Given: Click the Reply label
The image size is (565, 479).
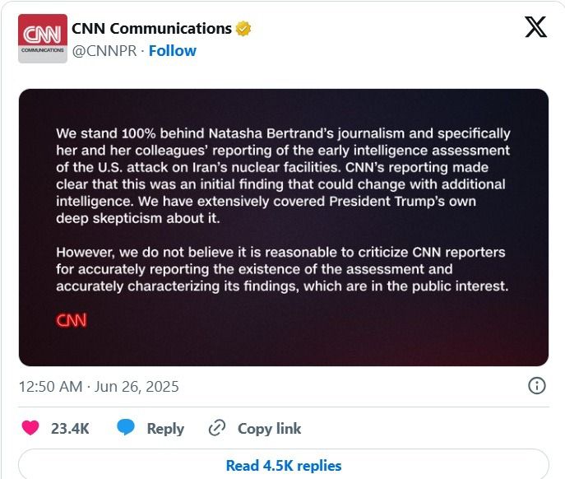Looking at the screenshot, I should [165, 429].
